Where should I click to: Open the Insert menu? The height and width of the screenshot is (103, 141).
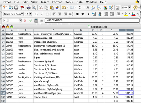(45, 2)
